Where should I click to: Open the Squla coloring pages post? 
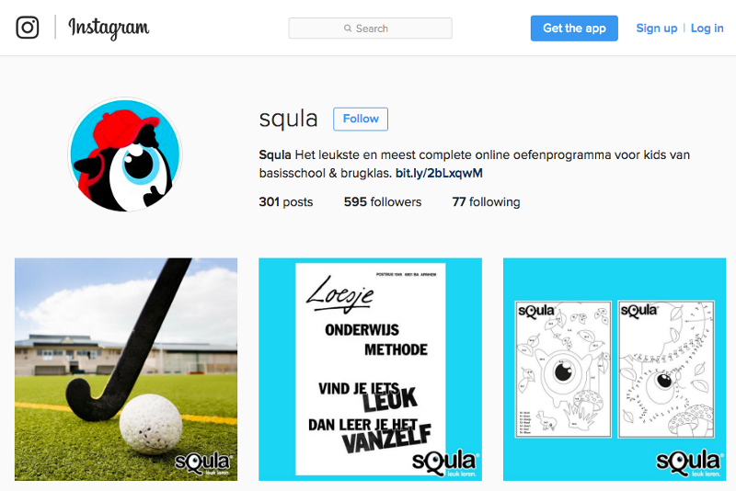(x=615, y=369)
